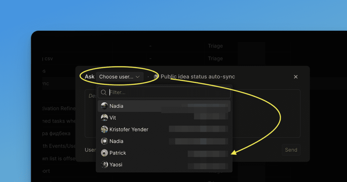Click the Triage status in the csv row

pos(215,59)
